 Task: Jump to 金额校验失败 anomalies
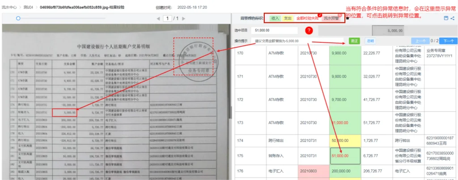coord(307,18)
